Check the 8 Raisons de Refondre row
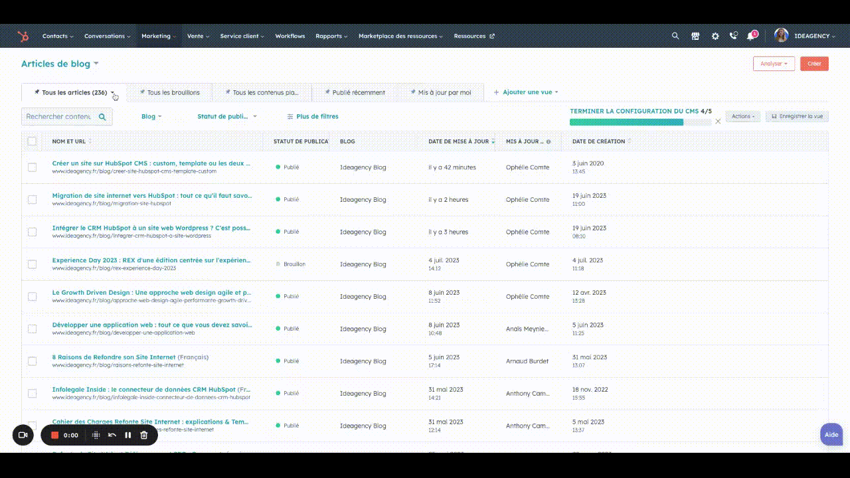 tap(32, 361)
